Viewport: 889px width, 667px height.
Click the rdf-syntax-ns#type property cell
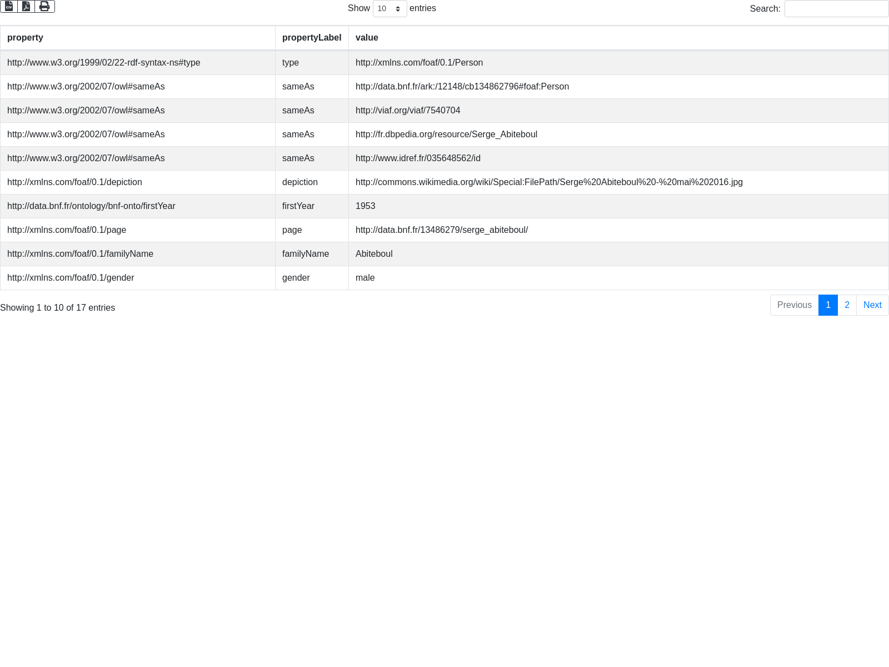[104, 63]
